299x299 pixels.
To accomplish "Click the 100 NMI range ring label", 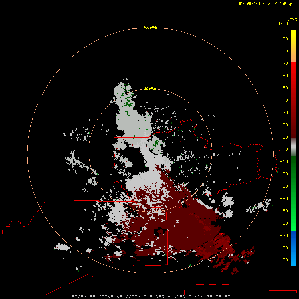I will (150, 27).
